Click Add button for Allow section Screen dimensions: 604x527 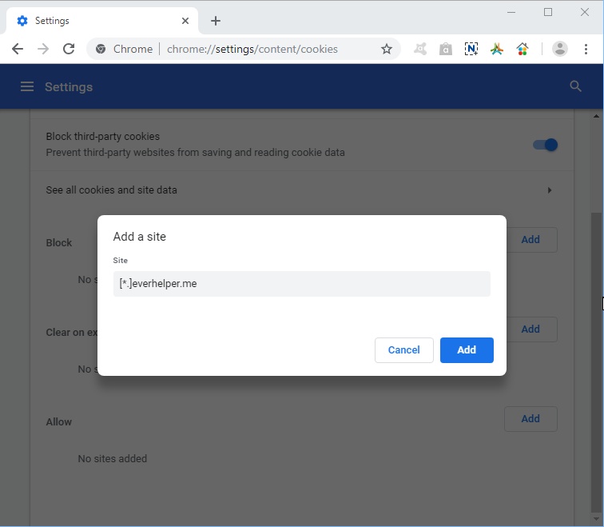pyautogui.click(x=530, y=419)
